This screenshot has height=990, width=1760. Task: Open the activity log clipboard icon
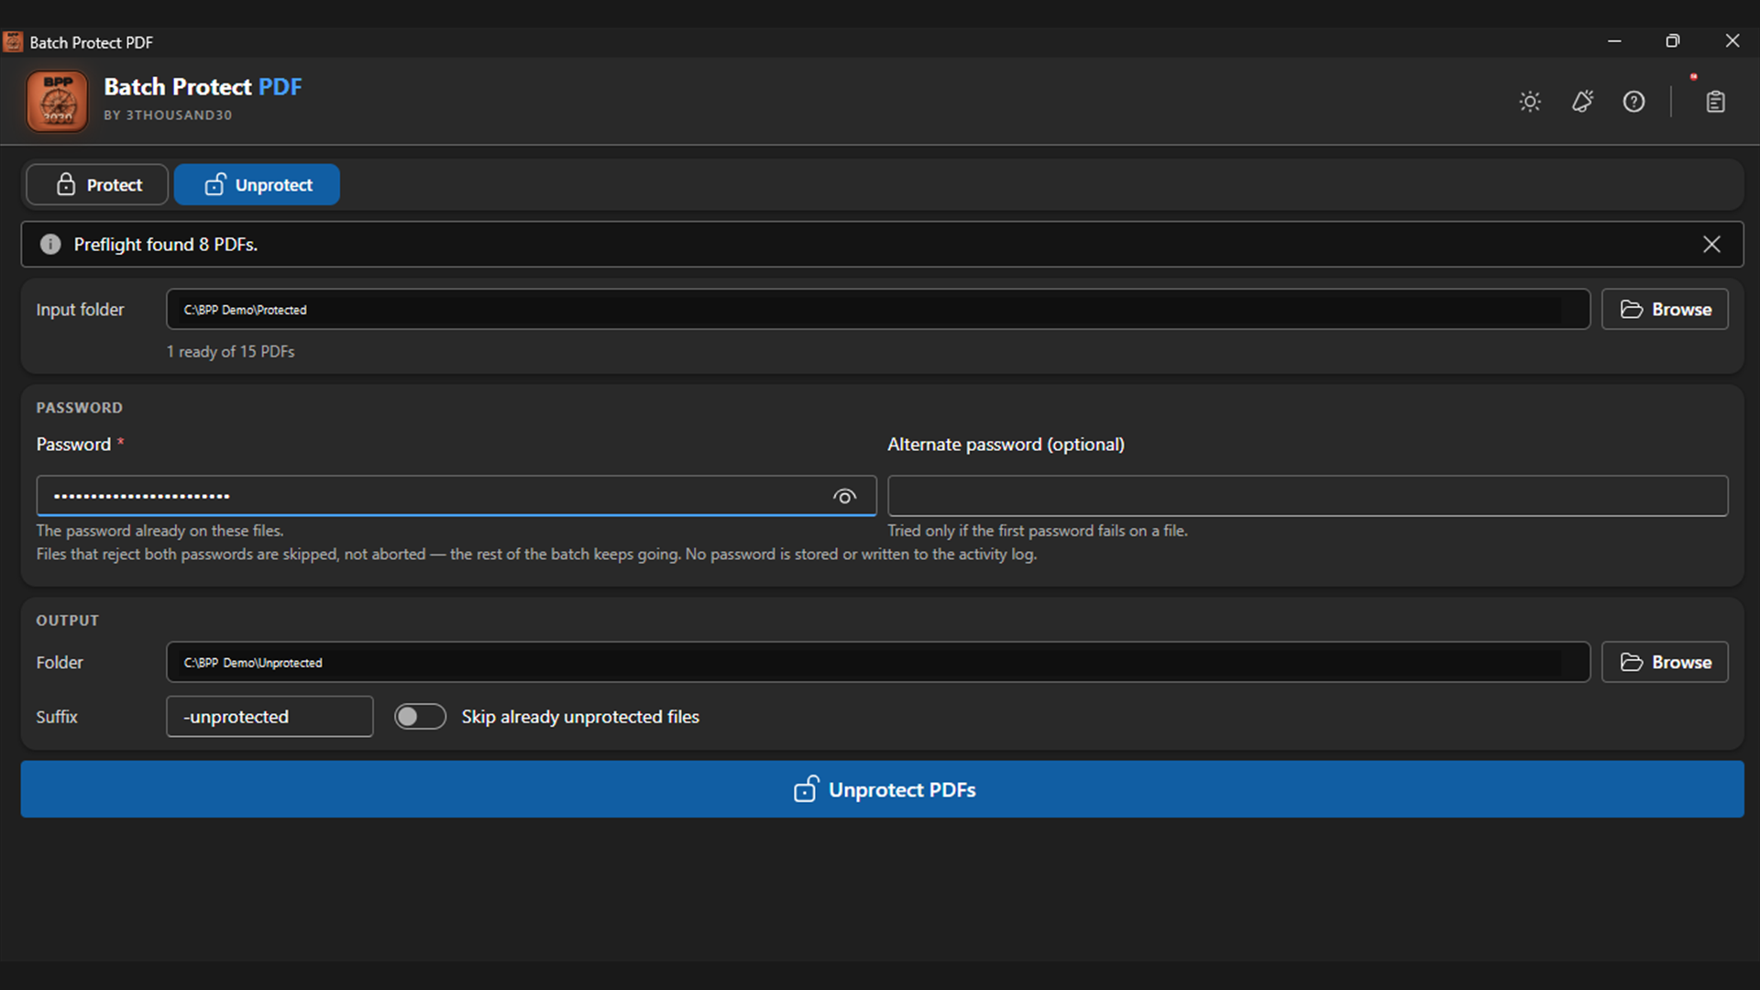pos(1715,102)
